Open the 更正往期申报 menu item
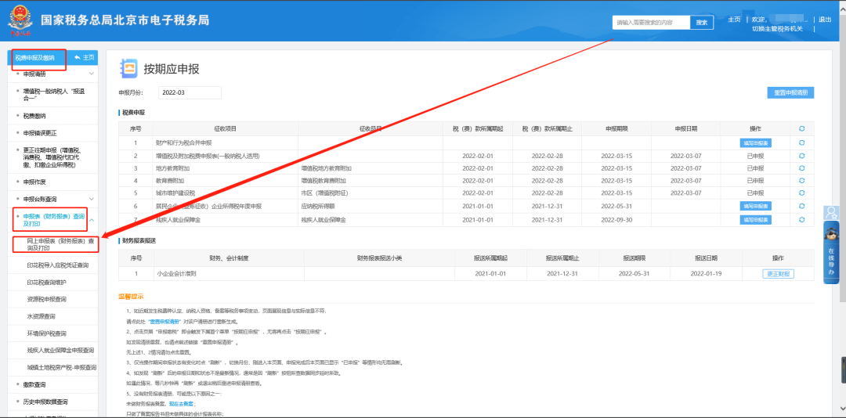 coord(53,157)
